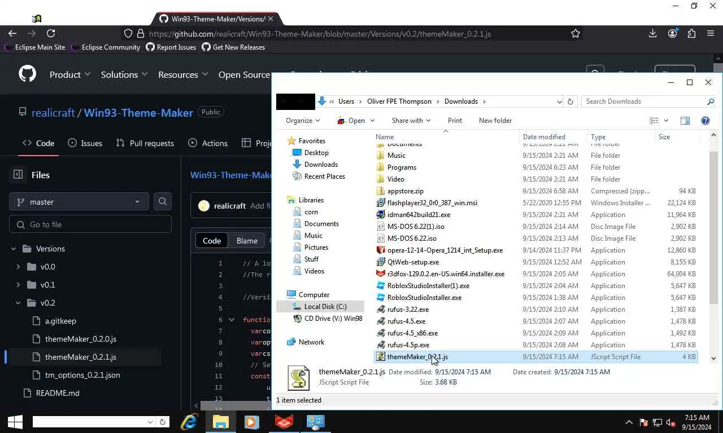Open the Win93-Theme-Maker repository link

[138, 113]
